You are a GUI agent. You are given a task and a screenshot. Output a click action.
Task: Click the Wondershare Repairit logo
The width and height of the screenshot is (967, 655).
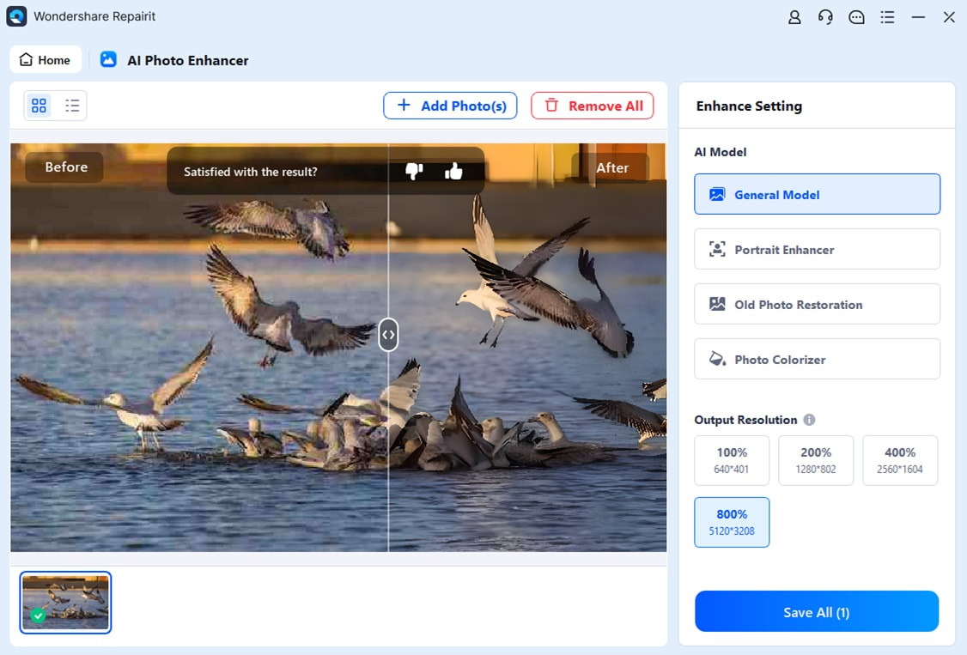pyautogui.click(x=16, y=16)
